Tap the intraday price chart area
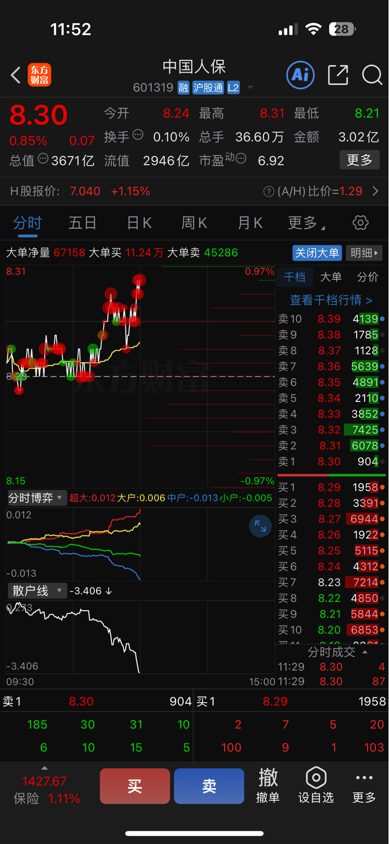 [141, 376]
